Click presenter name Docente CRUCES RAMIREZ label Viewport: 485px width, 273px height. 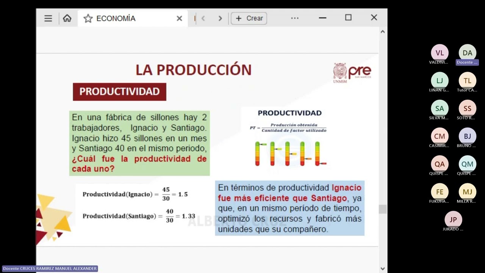50,268
